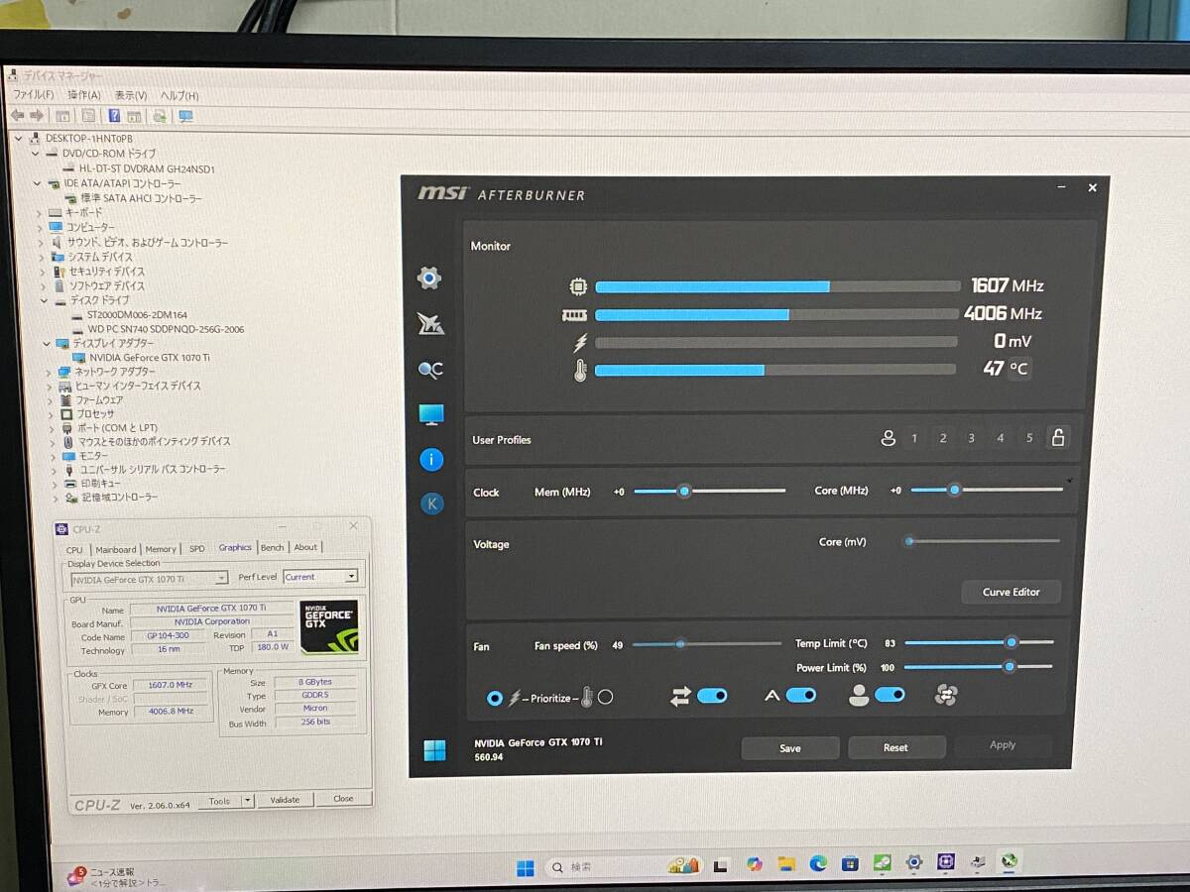Click Device Manager help question-mark icon
This screenshot has width=1190, height=892.
(114, 116)
